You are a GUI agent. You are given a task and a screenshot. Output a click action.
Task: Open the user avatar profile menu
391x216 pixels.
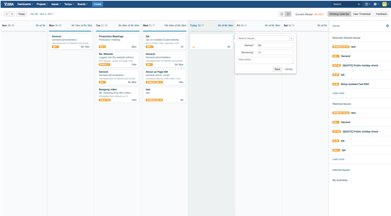(x=385, y=4)
